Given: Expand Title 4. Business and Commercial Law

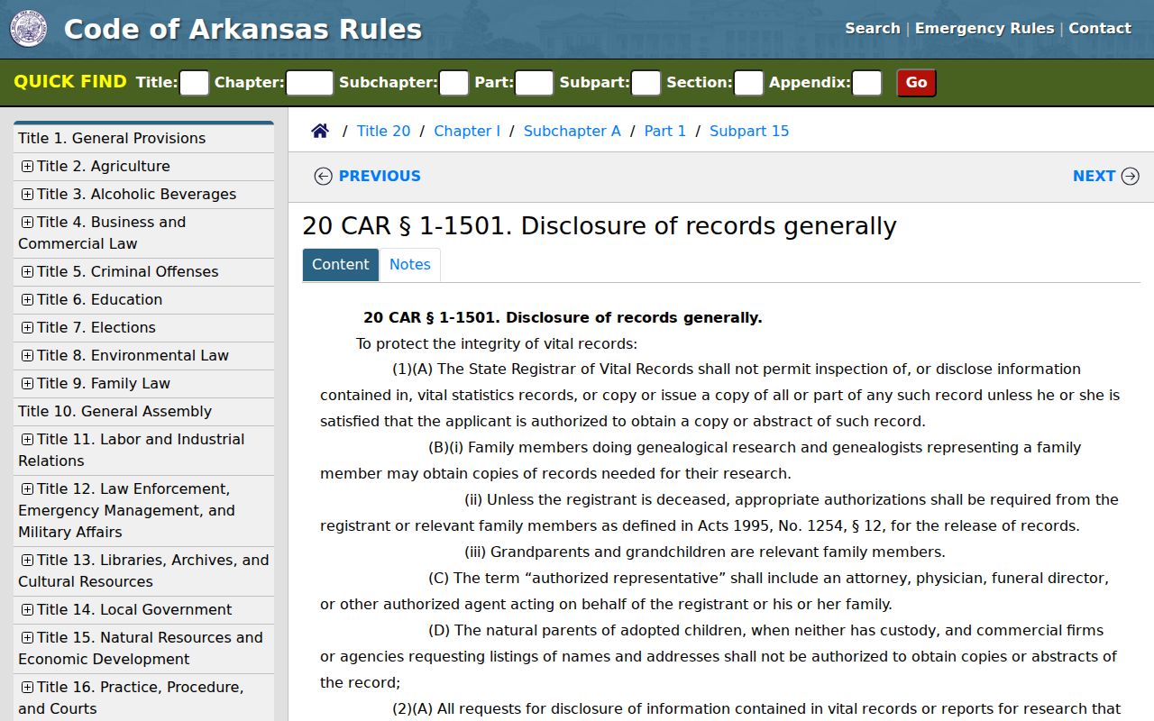Looking at the screenshot, I should click(x=27, y=222).
